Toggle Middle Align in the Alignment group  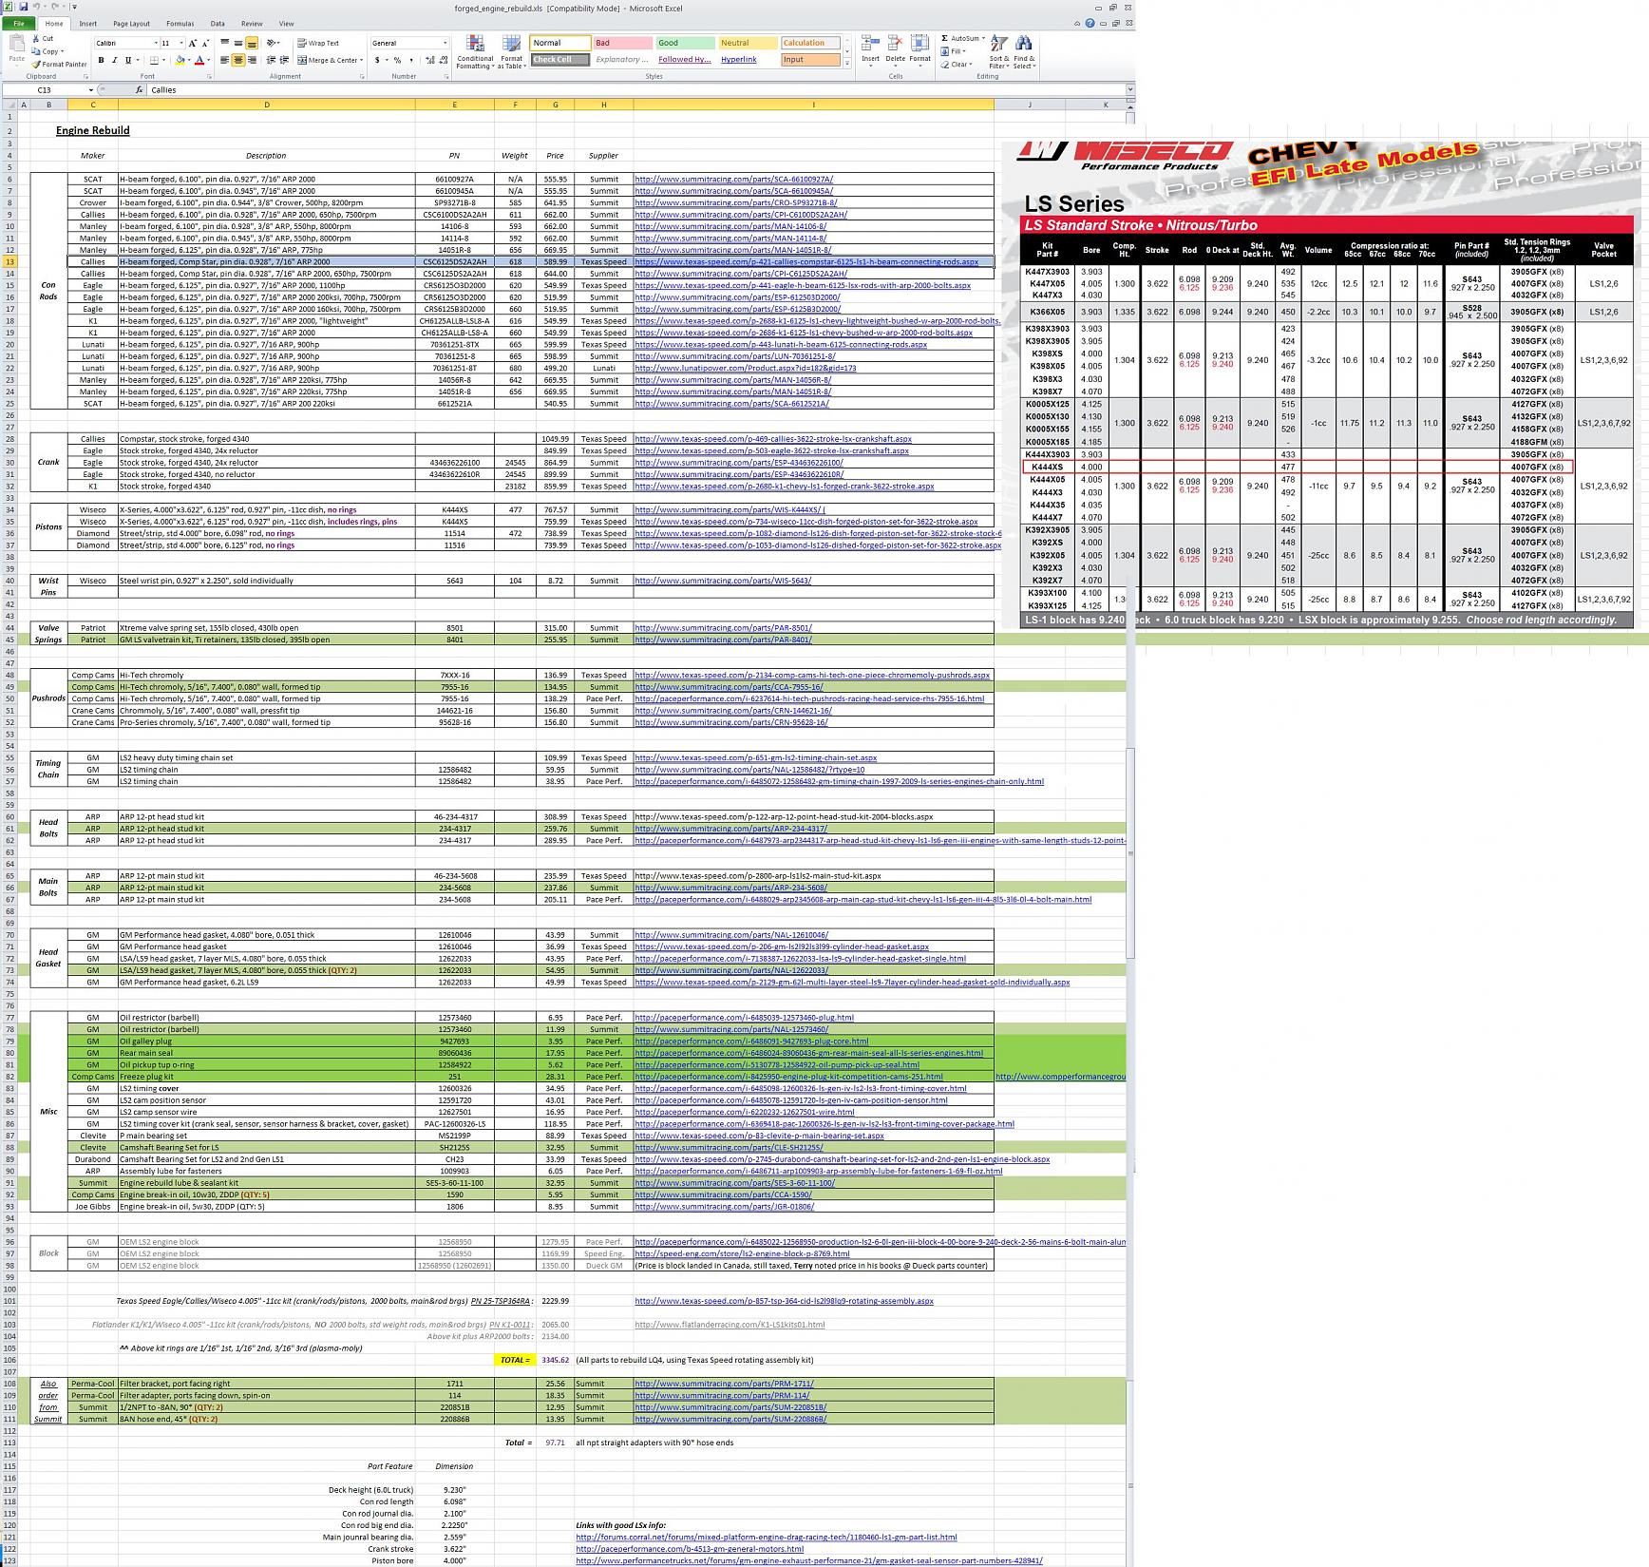tap(238, 43)
